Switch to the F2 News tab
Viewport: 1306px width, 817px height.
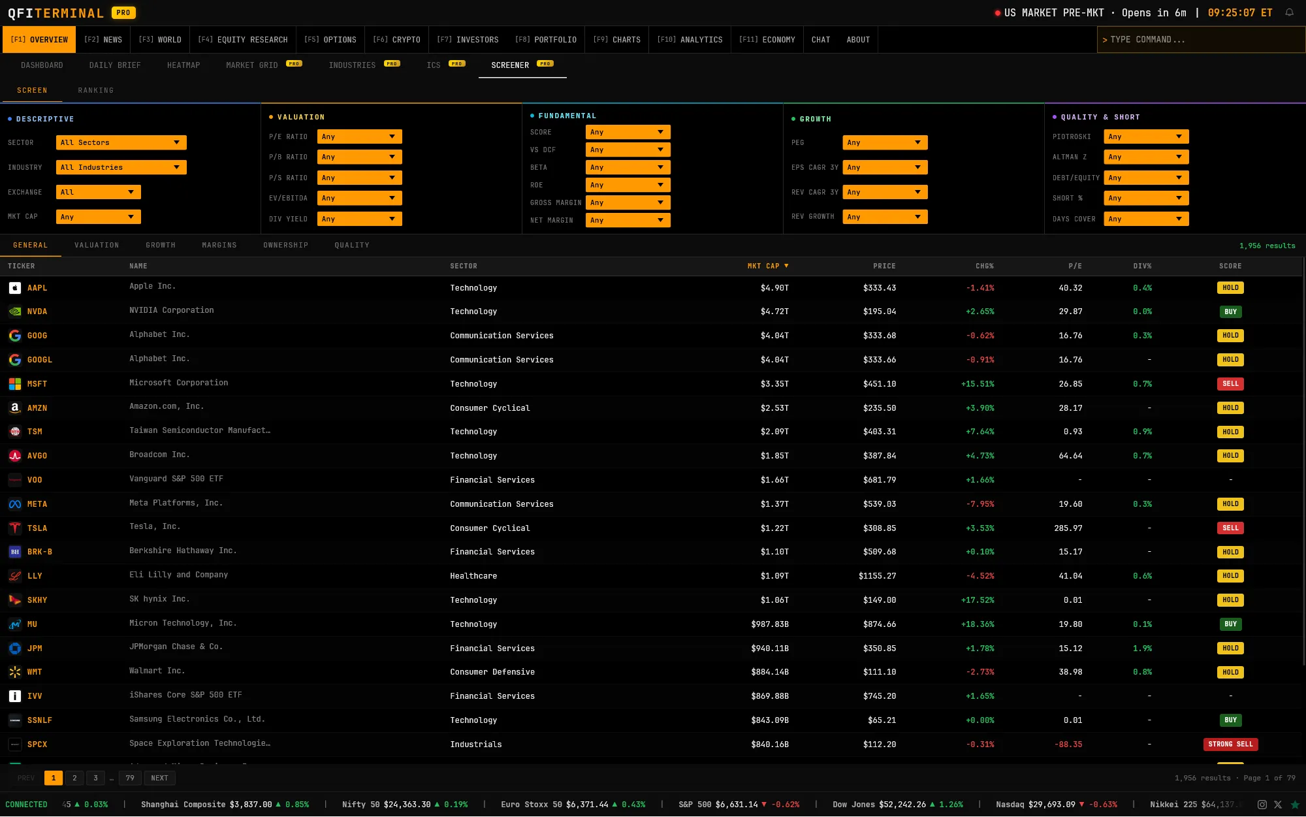pyautogui.click(x=103, y=40)
